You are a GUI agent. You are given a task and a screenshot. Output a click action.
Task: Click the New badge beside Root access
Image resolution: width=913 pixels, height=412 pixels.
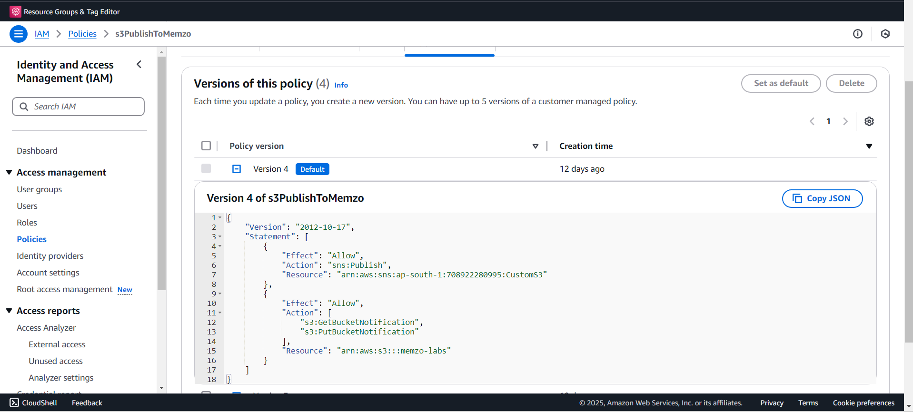[x=125, y=290]
